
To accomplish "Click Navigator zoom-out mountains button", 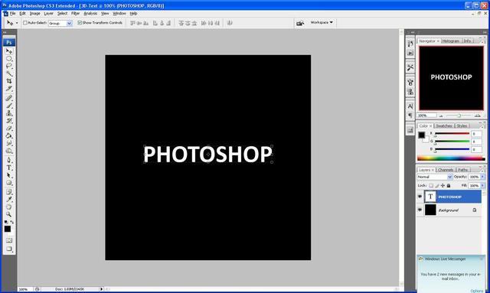I will (441, 116).
